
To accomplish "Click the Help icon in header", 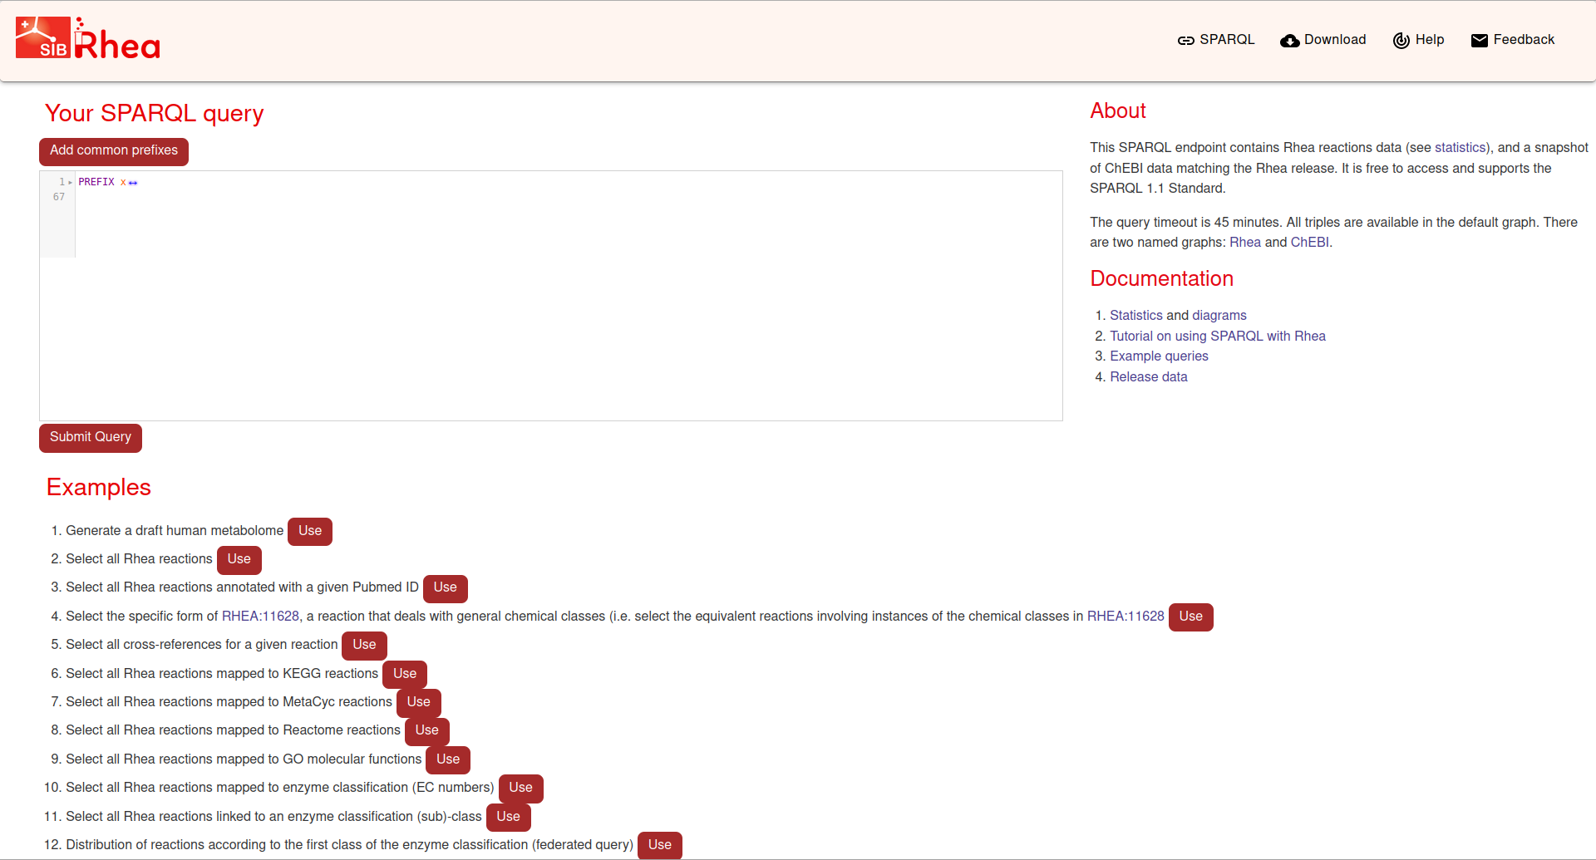I will (1401, 40).
